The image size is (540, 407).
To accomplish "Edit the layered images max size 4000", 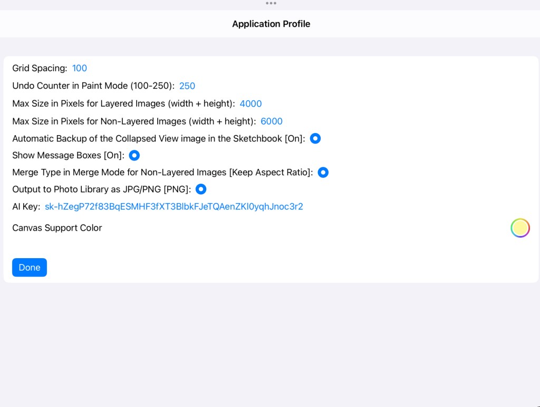I will (x=250, y=104).
